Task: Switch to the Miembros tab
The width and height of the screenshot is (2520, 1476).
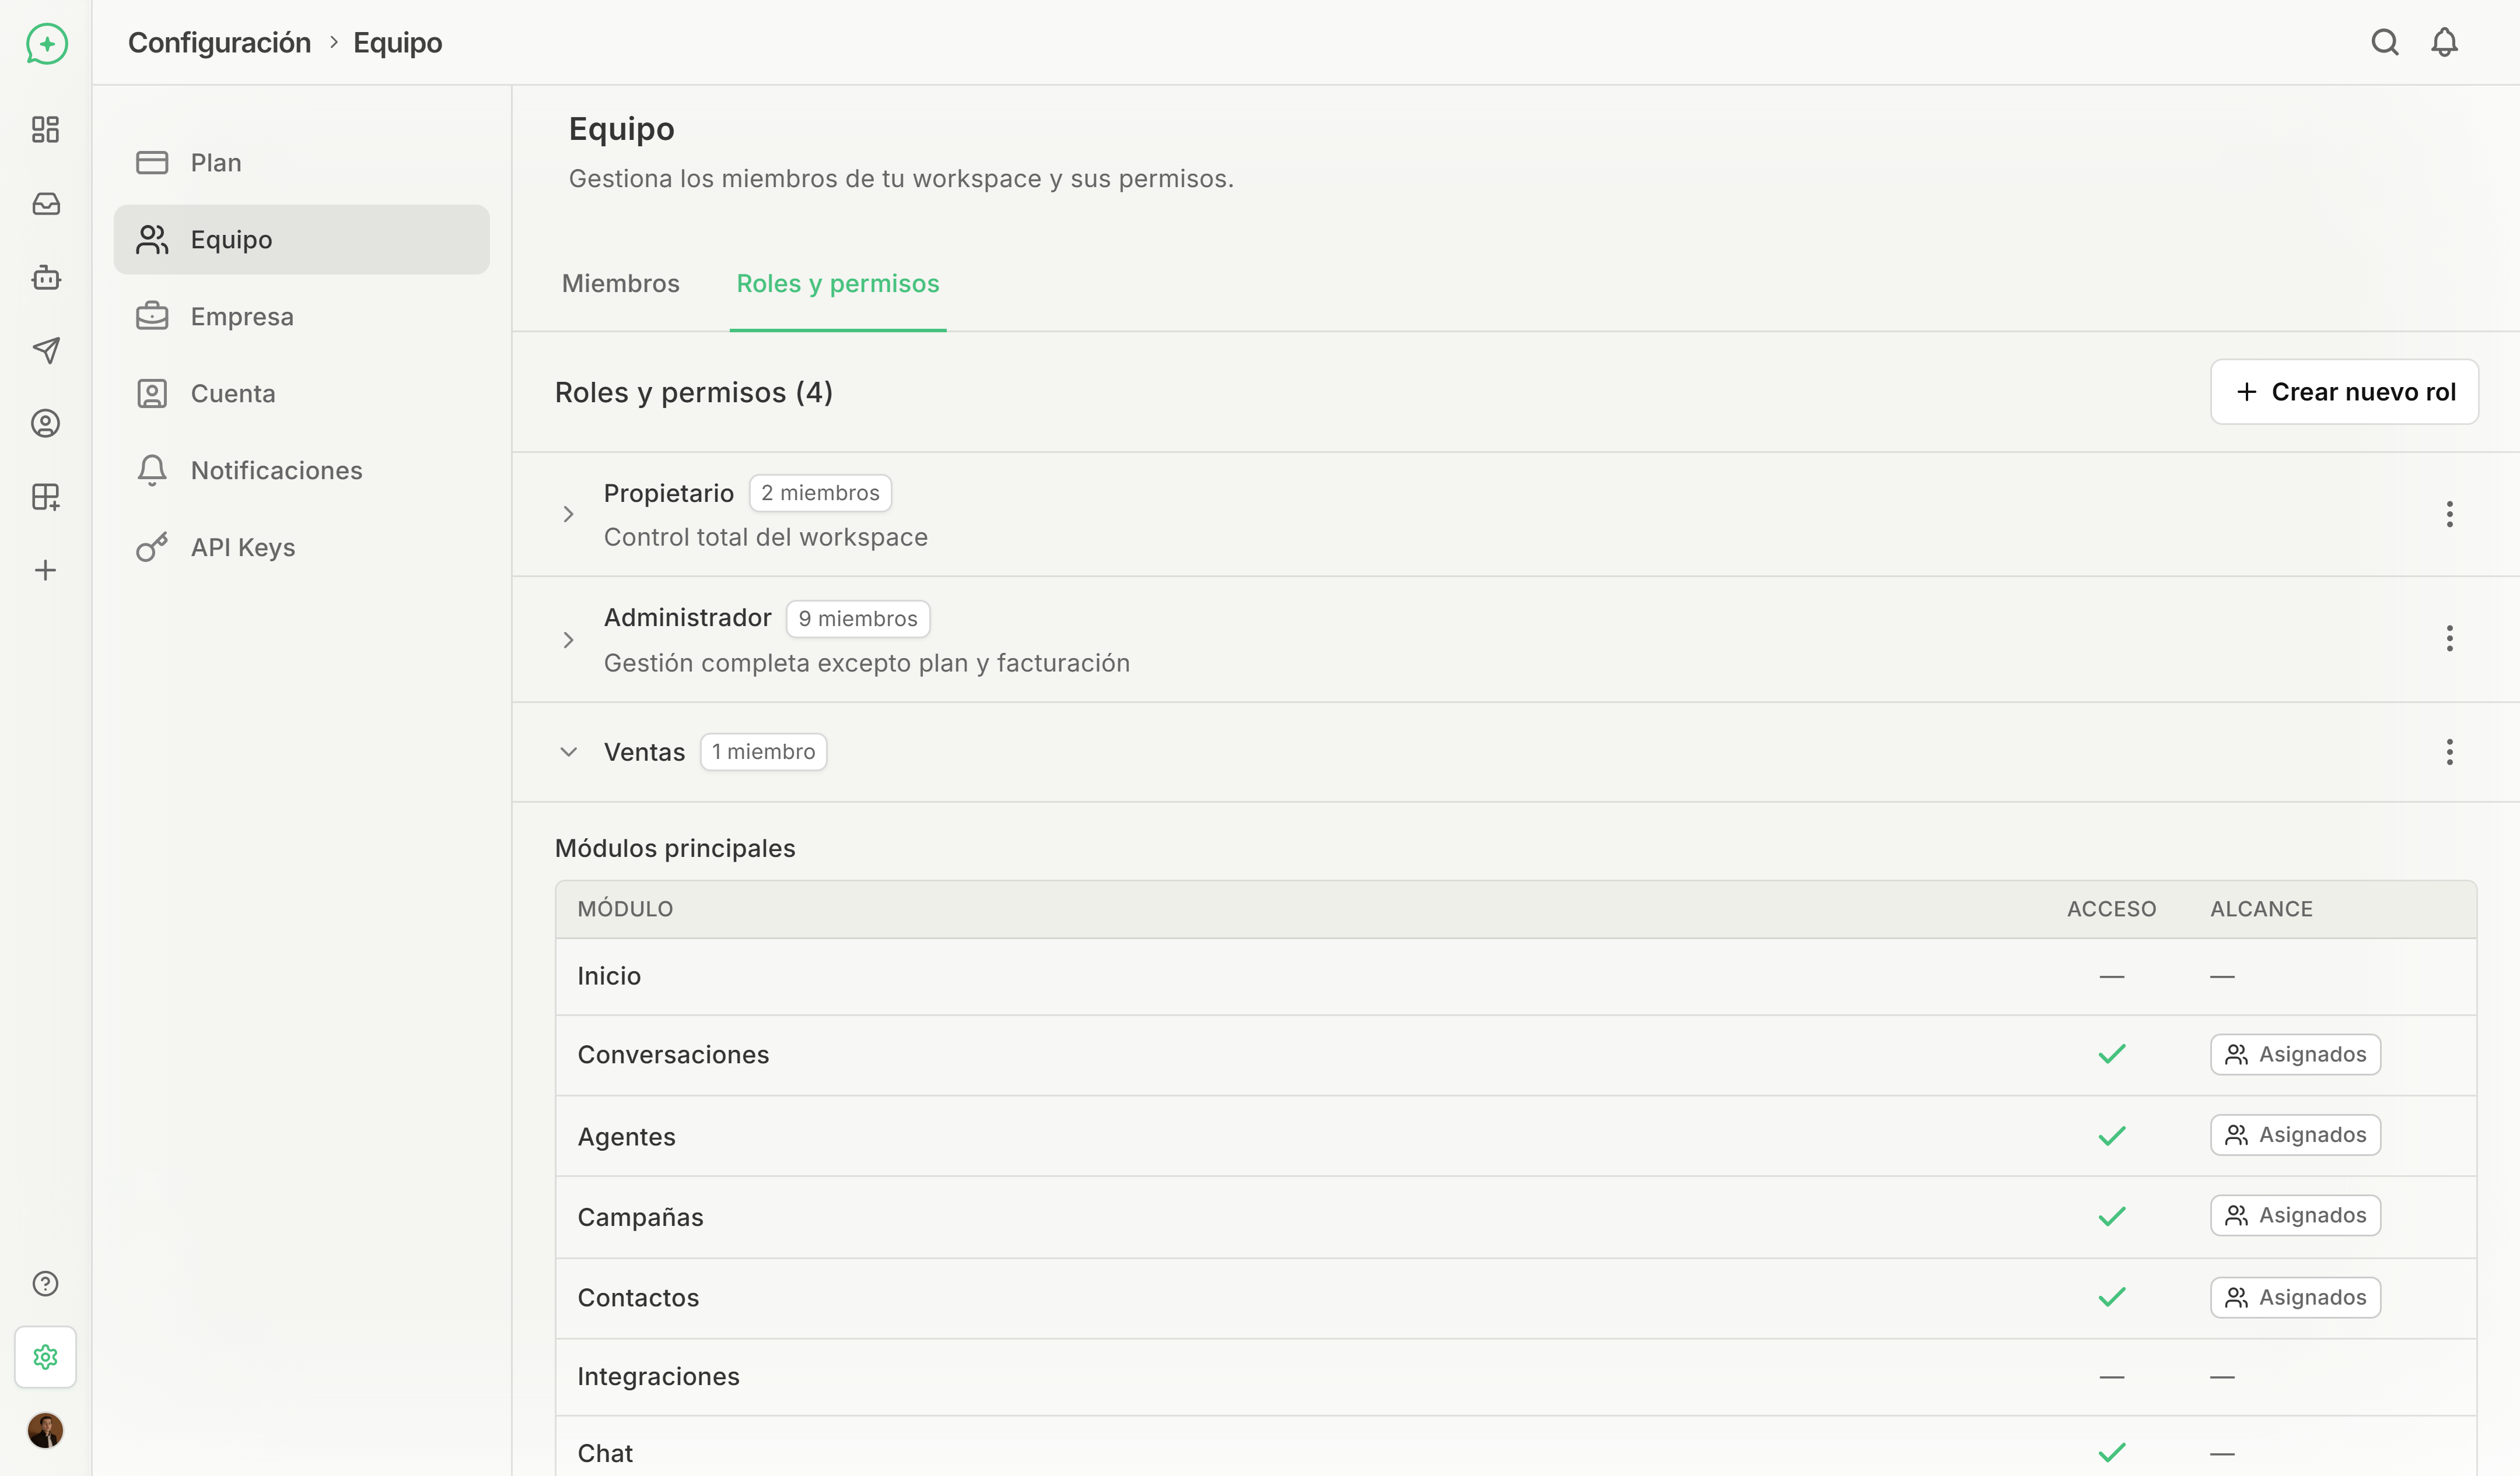Action: (620, 284)
